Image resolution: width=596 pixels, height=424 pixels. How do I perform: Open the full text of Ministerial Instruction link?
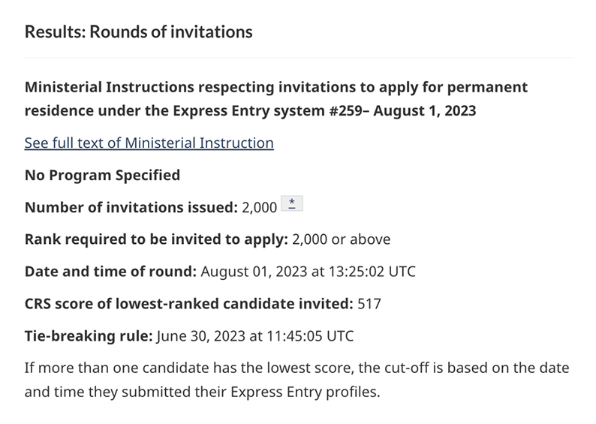tap(149, 143)
